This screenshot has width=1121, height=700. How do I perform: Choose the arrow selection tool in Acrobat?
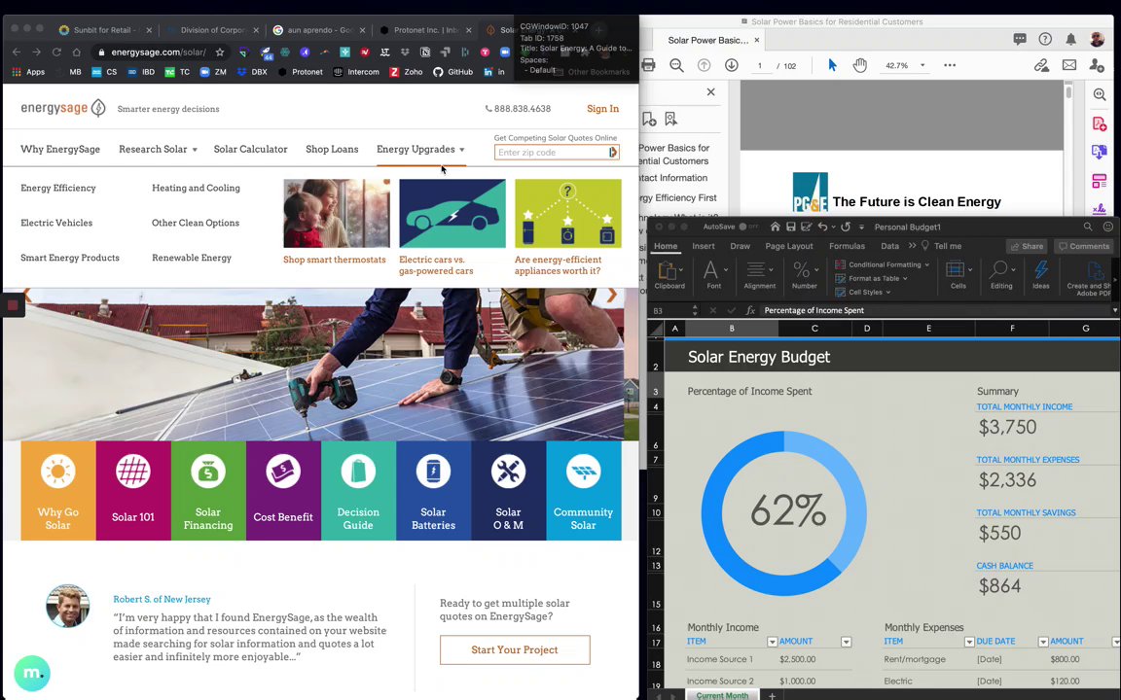point(832,65)
